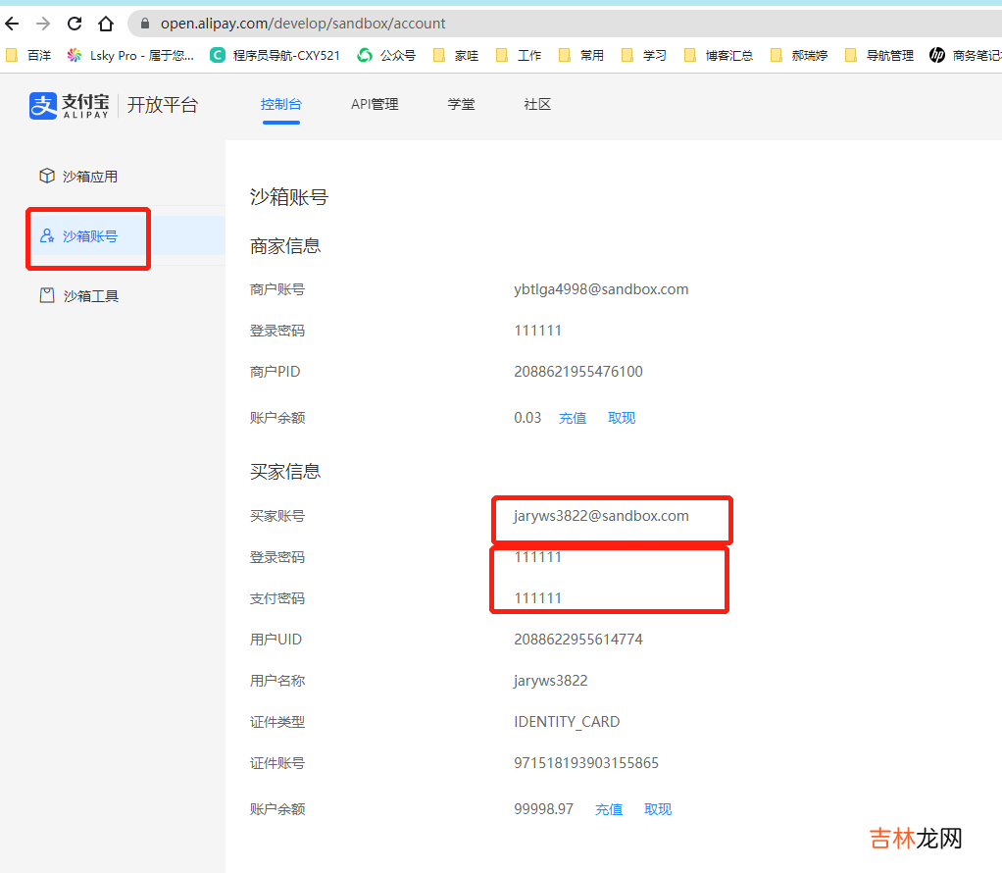Go to browser home page icon
The width and height of the screenshot is (1002, 873).
[106, 24]
